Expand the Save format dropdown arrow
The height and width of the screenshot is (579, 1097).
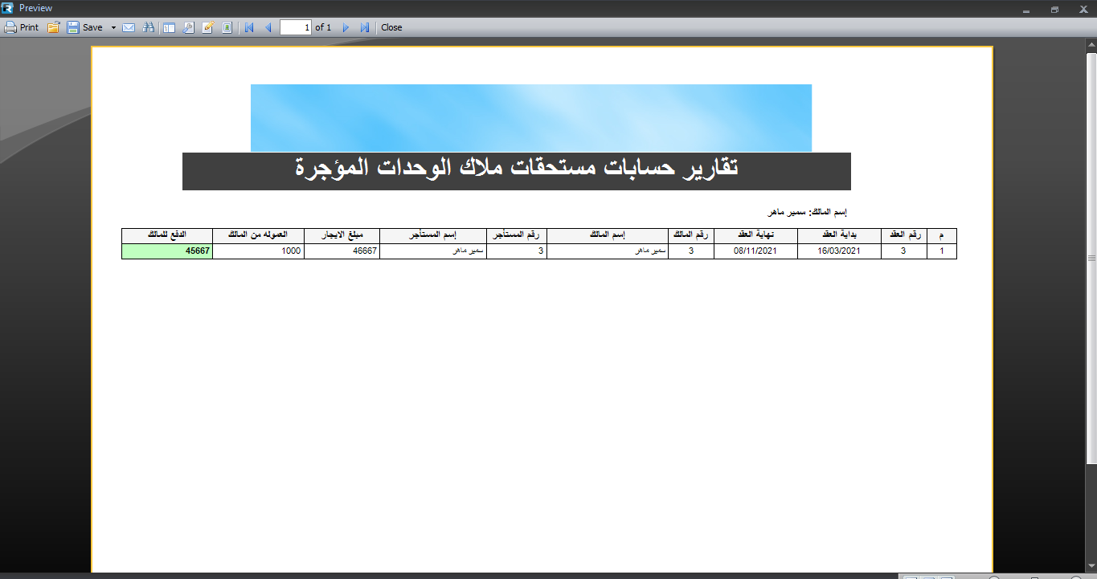[x=113, y=27]
